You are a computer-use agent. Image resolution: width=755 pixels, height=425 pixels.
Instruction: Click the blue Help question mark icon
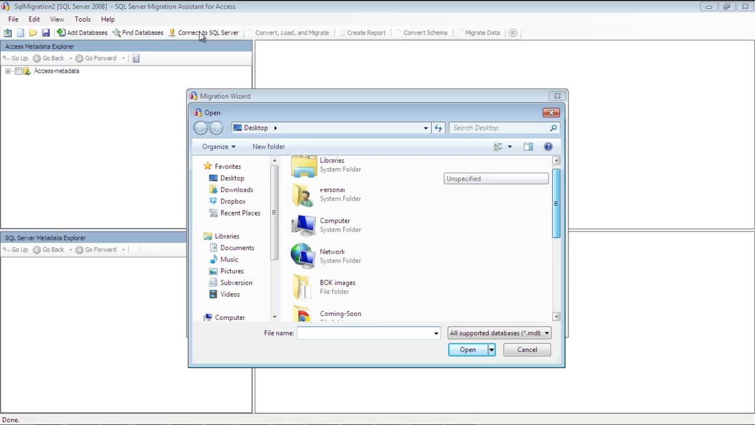[548, 146]
